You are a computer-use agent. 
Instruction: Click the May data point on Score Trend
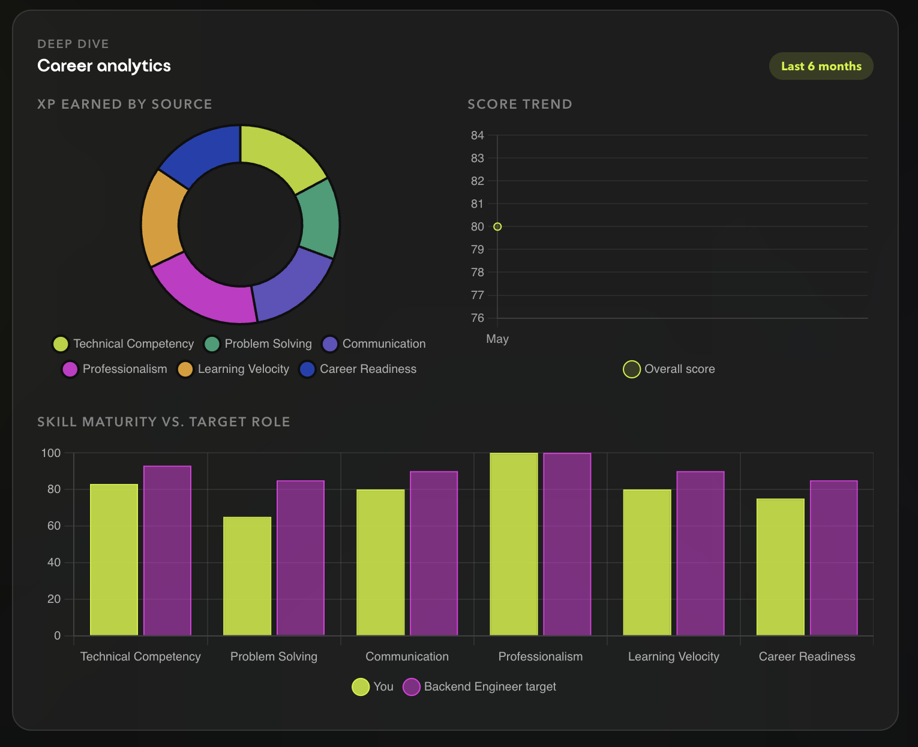[497, 226]
